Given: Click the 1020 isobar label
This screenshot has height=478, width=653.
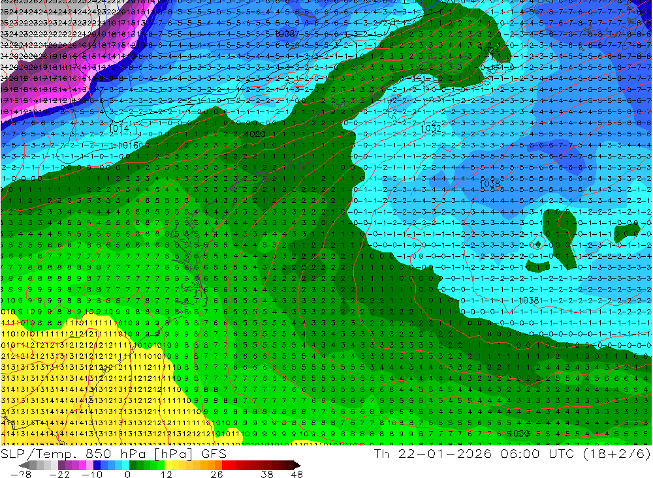Looking at the screenshot, I should pos(255,134).
